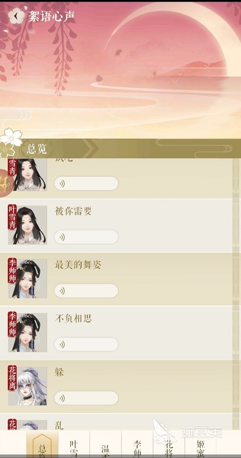Tap the back arrow beside 絮语心声
The height and width of the screenshot is (458, 241).
point(16,16)
